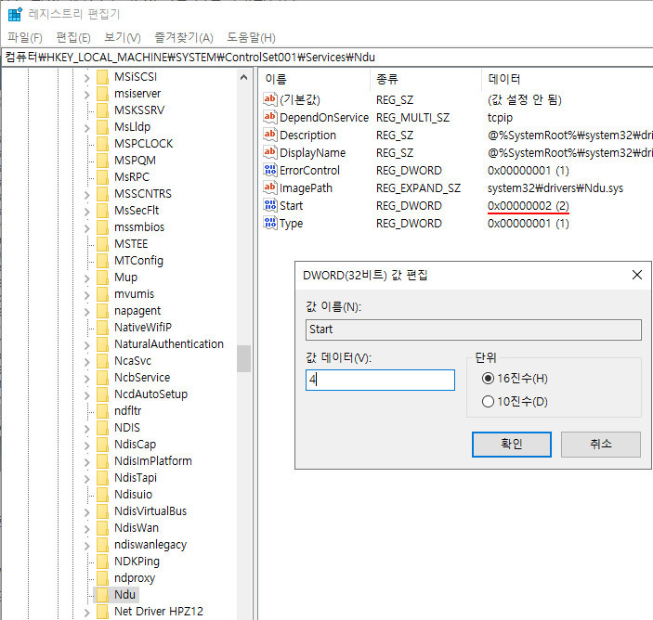Click the msiserver folder icon

pos(102,94)
